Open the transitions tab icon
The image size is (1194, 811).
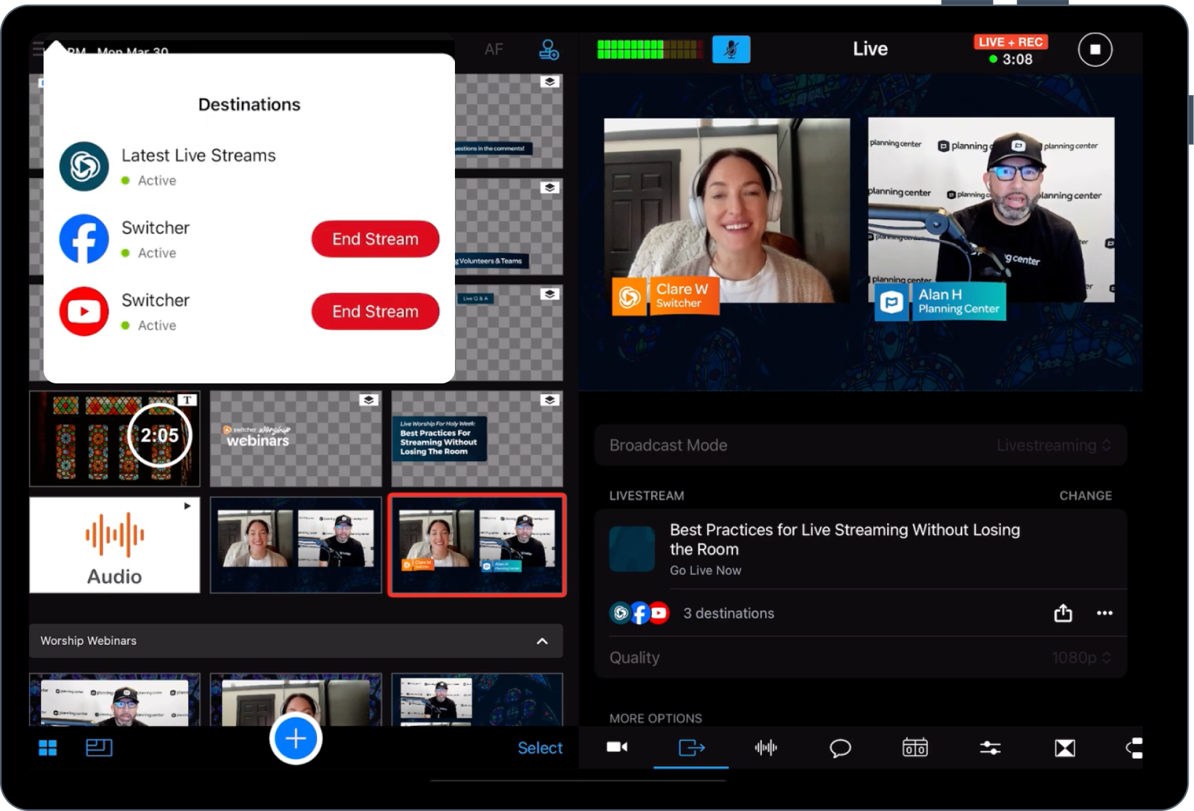click(x=1065, y=747)
